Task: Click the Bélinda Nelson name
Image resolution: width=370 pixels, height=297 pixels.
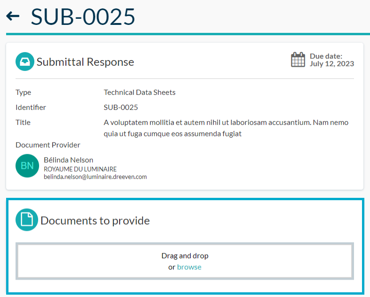Action: [x=68, y=160]
